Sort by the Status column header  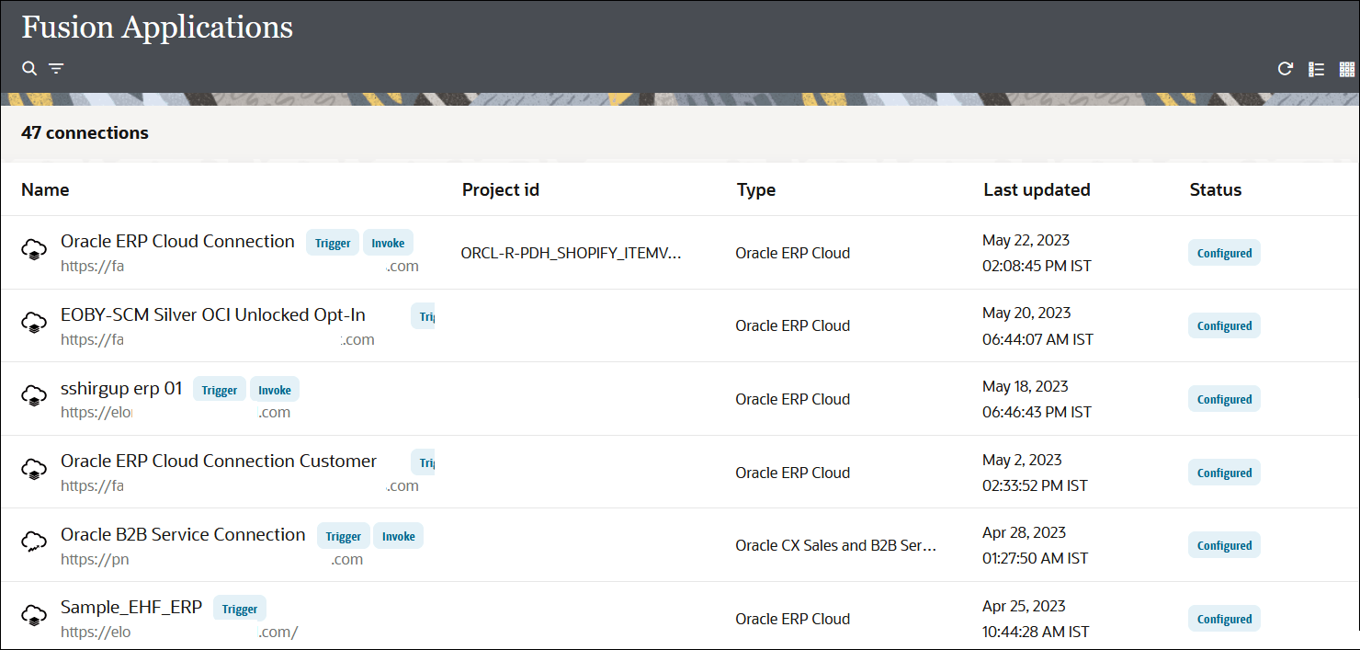(1216, 189)
